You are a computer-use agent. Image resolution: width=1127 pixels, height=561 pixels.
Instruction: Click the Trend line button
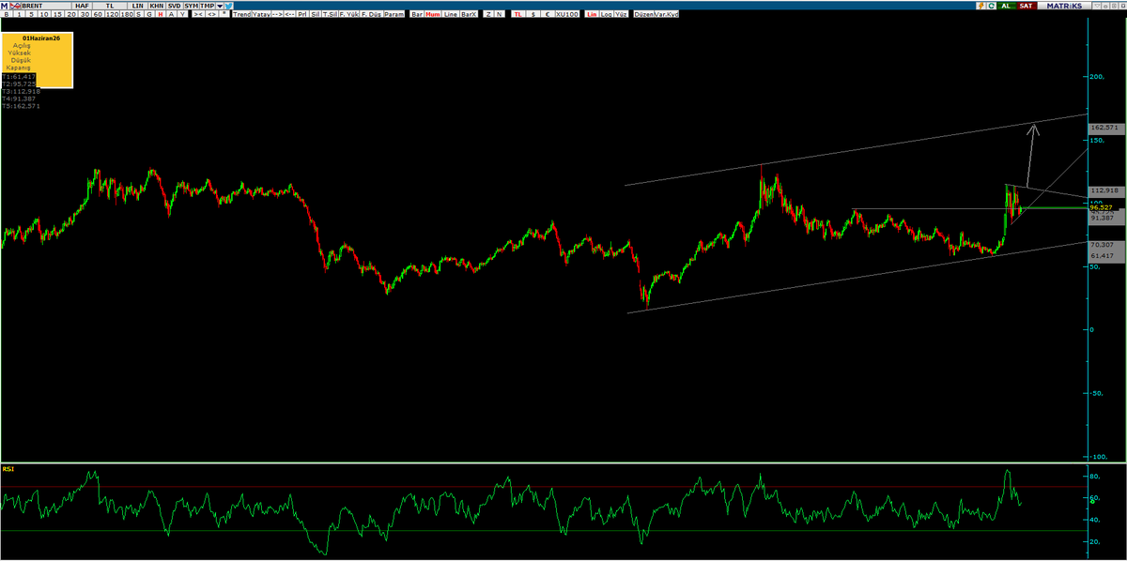(242, 14)
